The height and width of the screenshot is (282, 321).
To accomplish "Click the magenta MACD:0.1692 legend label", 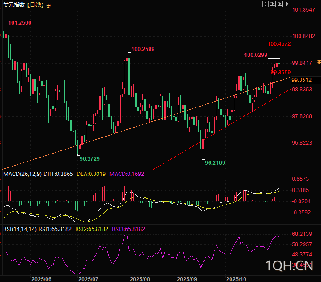I will (126, 174).
